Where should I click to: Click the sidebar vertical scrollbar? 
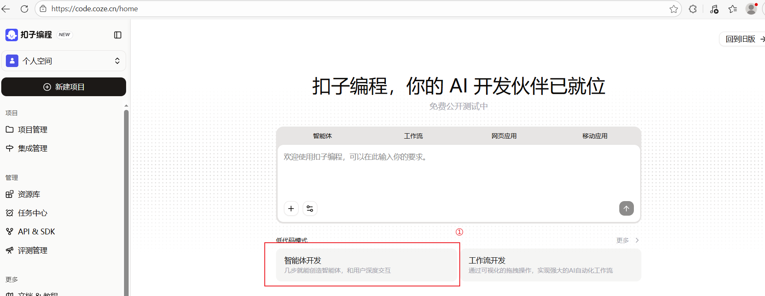[x=126, y=203]
